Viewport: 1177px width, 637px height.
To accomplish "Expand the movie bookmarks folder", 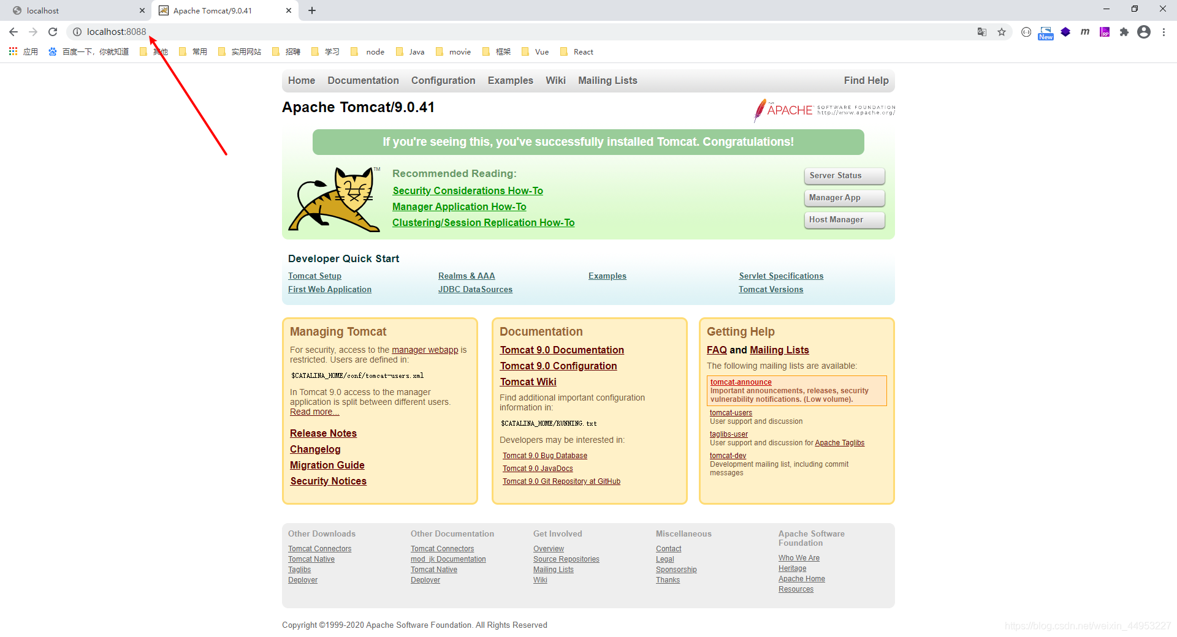I will coord(454,52).
